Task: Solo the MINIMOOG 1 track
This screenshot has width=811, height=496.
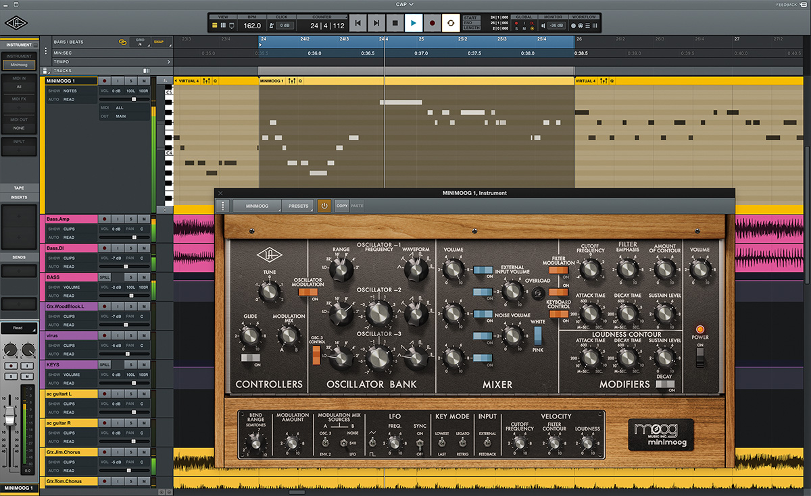Action: (130, 81)
